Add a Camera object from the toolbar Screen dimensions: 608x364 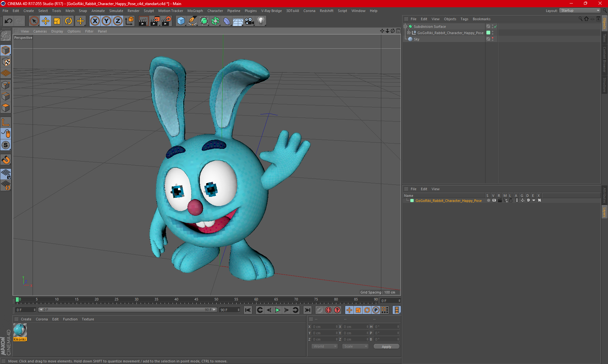(250, 21)
